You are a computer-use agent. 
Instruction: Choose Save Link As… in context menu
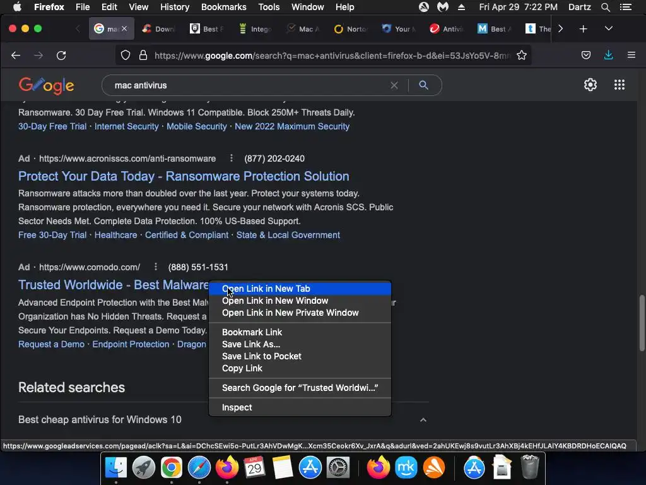click(x=300, y=344)
